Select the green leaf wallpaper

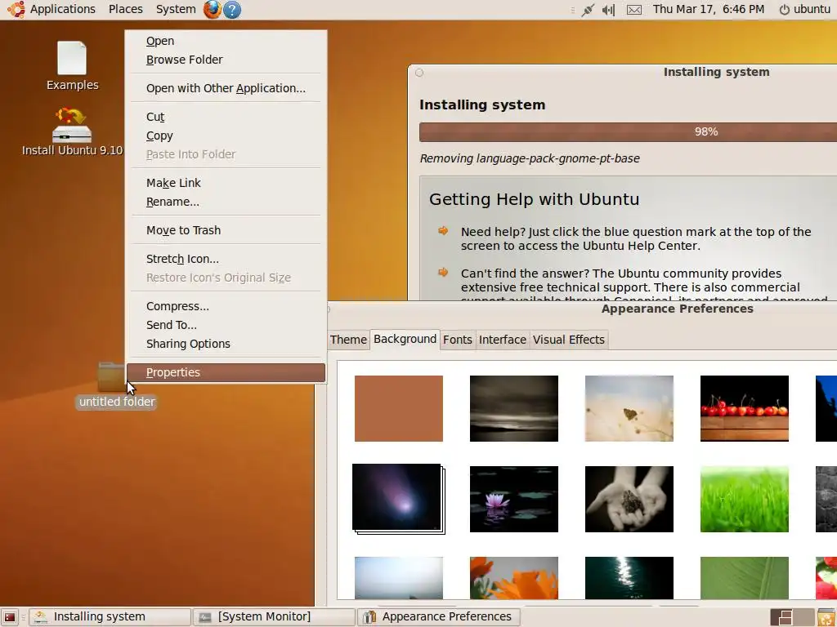click(x=744, y=578)
